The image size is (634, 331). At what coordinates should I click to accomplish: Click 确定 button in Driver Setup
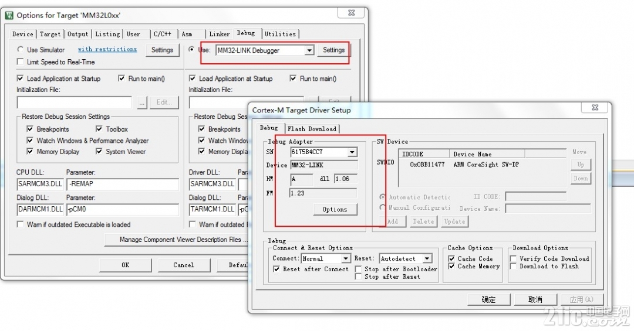[x=489, y=299]
